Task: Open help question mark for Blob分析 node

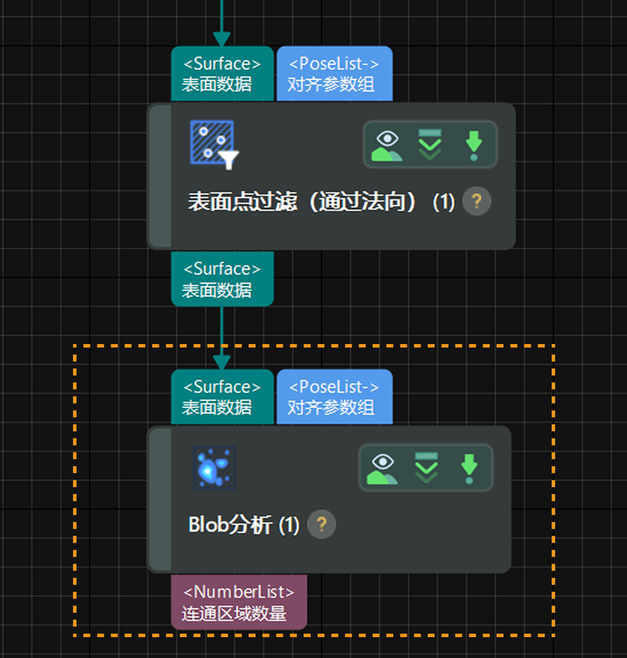Action: tap(322, 525)
